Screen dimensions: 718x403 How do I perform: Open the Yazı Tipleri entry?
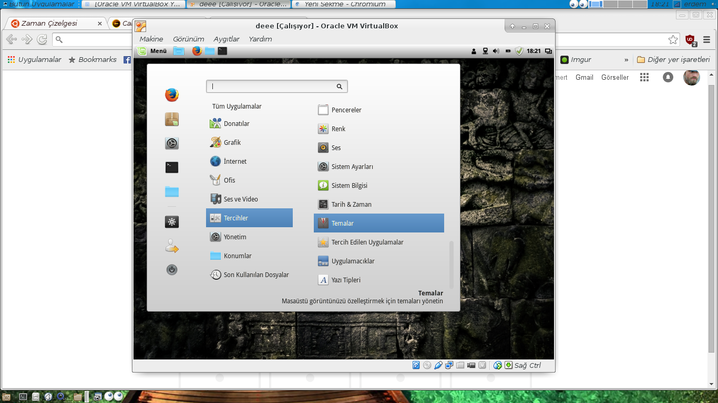[379, 280]
